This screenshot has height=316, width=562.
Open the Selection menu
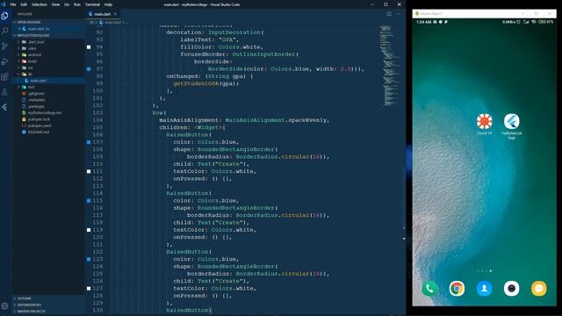point(40,4)
